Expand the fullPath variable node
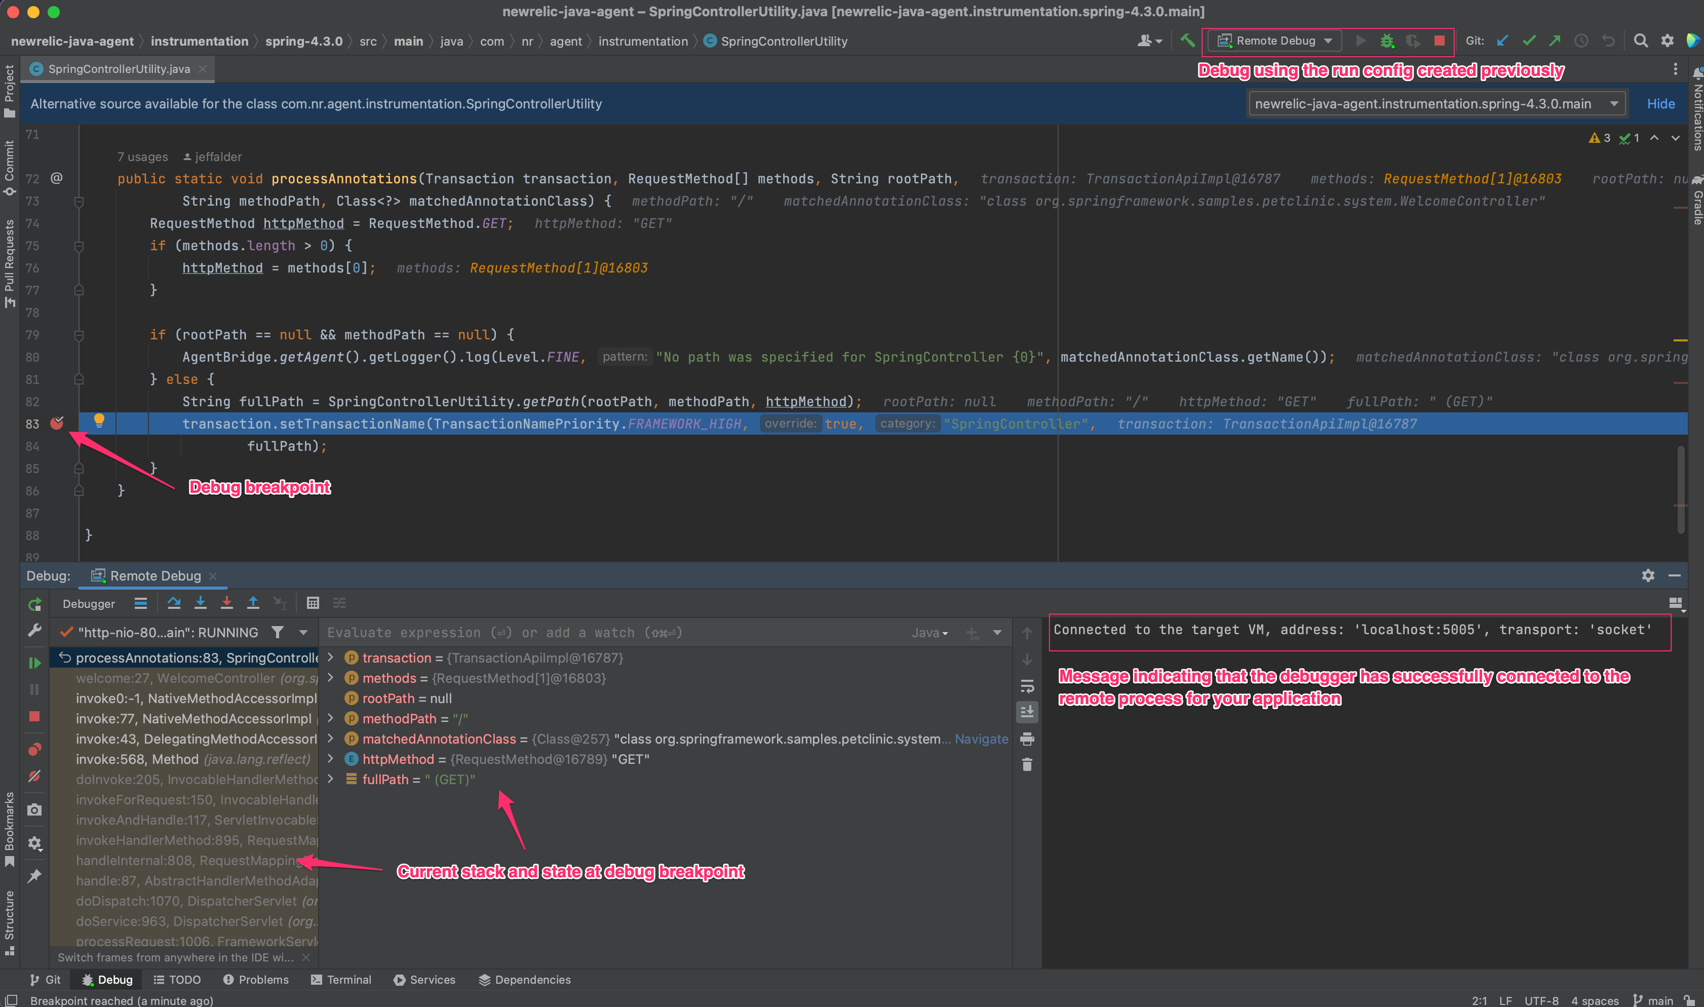 coord(330,779)
